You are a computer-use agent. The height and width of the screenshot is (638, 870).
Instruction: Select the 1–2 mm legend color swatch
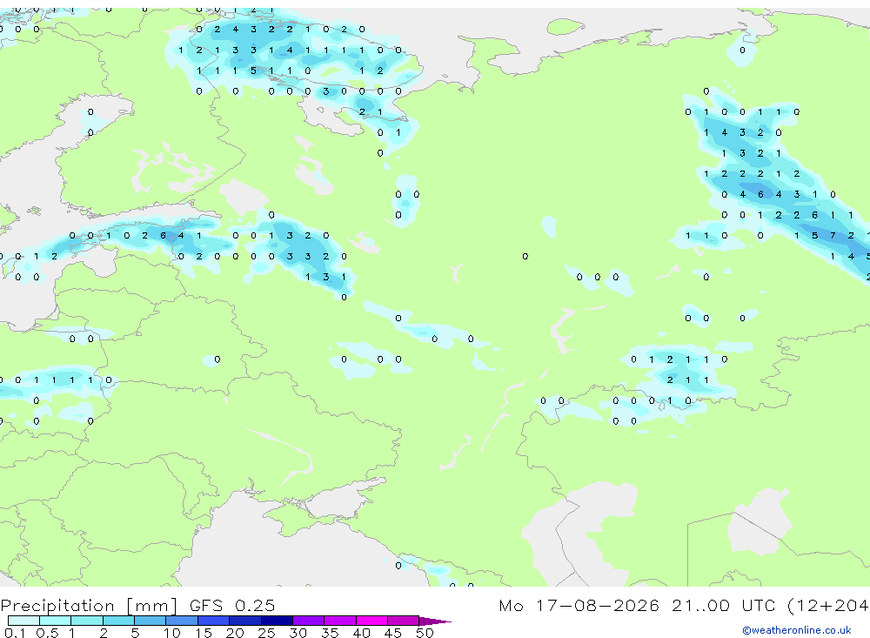click(87, 621)
